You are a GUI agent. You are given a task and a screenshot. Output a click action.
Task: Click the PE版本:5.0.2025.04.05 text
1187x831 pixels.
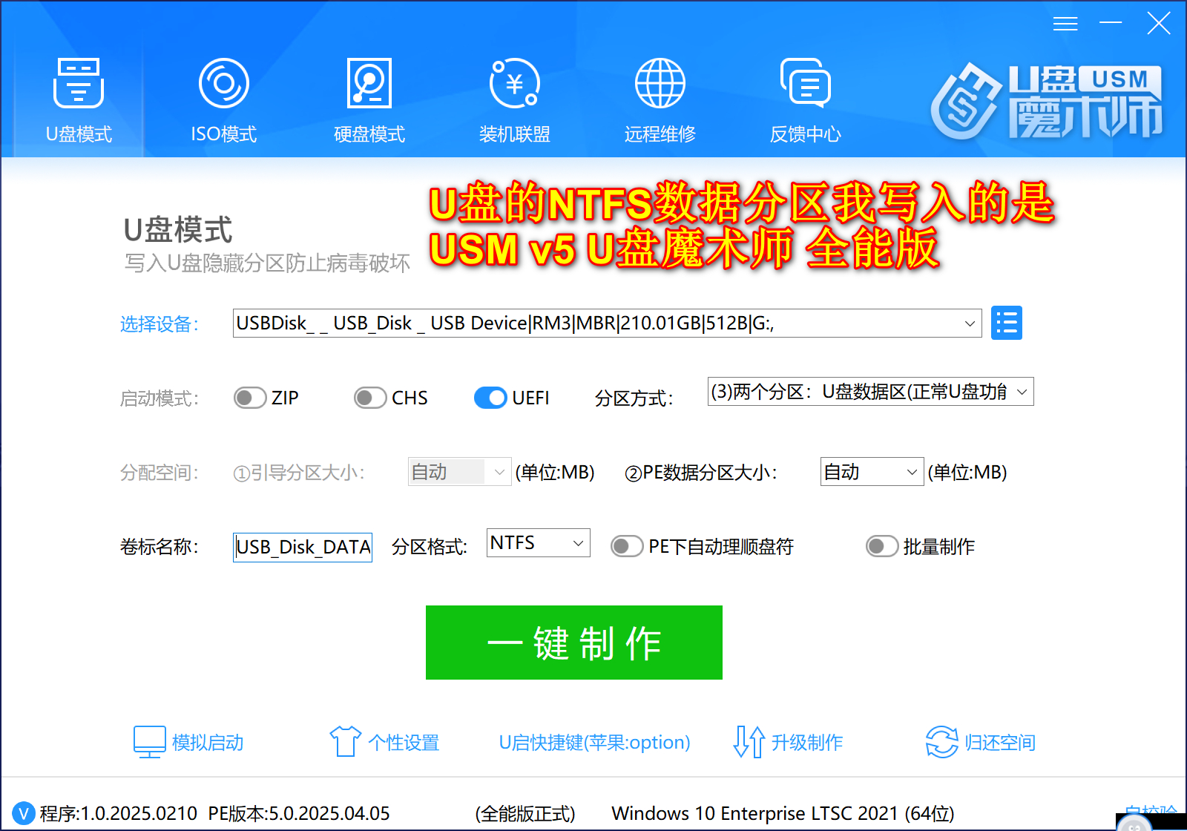pyautogui.click(x=299, y=814)
